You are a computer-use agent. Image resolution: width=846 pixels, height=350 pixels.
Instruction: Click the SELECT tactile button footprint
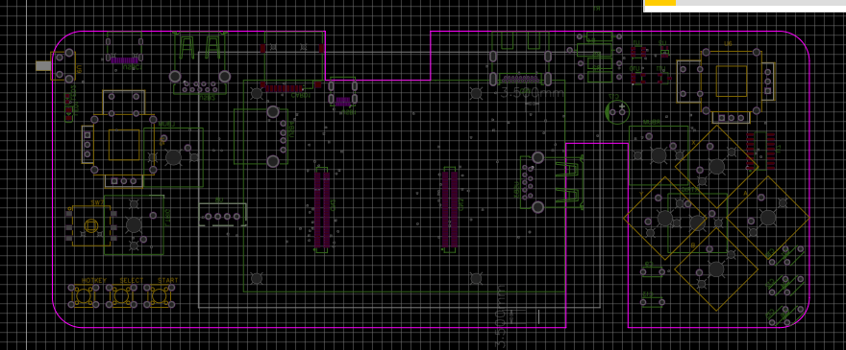pos(122,296)
